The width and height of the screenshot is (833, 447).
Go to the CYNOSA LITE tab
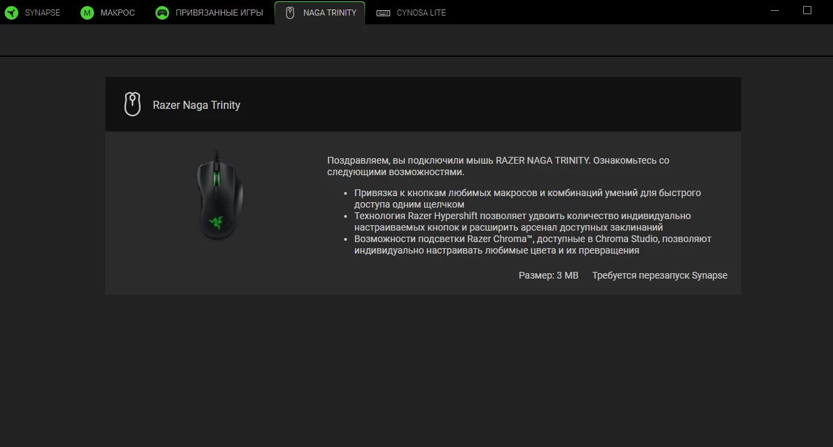pyautogui.click(x=411, y=13)
